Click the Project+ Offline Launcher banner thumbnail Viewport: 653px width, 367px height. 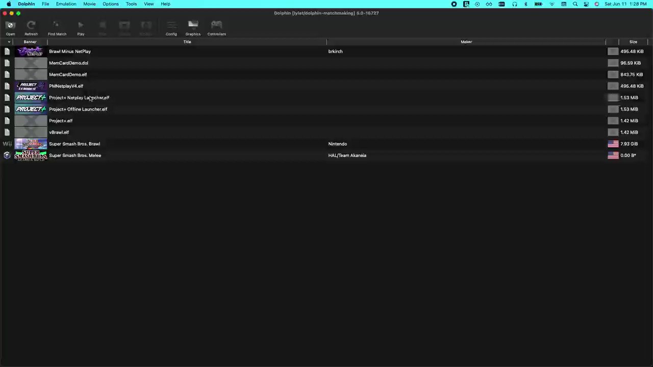click(x=31, y=109)
